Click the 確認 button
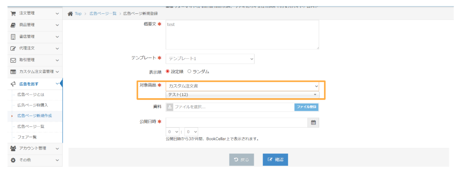 pyautogui.click(x=275, y=160)
